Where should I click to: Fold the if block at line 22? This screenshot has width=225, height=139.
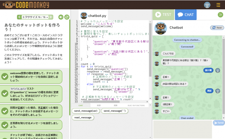click(79, 74)
